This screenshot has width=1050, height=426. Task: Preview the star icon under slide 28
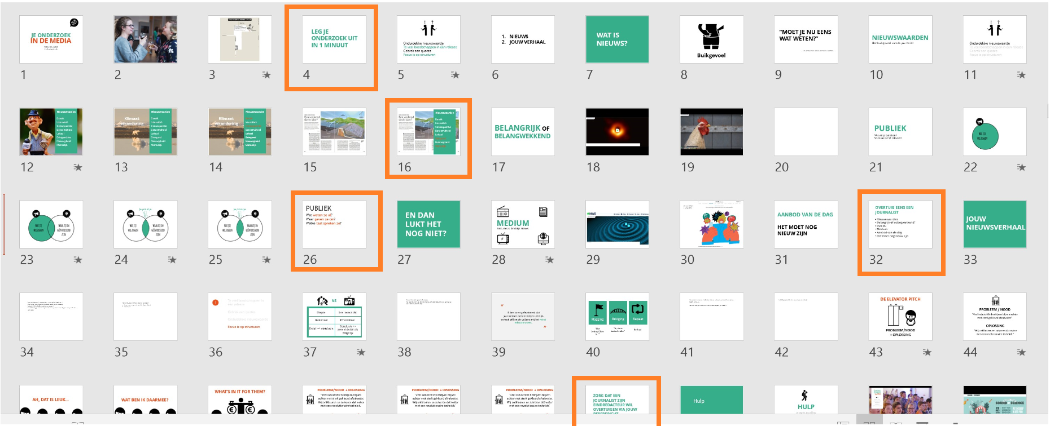(x=549, y=260)
